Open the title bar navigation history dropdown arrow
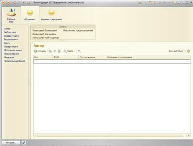 pos(23,2)
